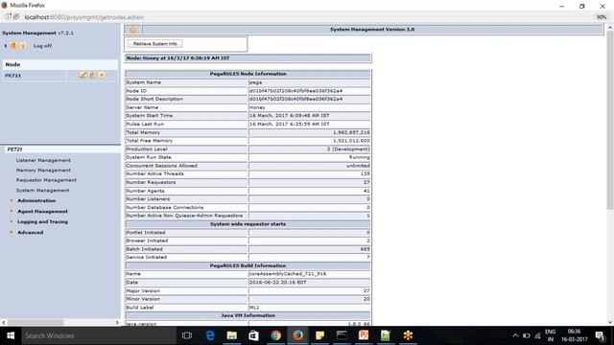Click the 'PegaRULES Build Information' section header
Screen dimensions: 614x345
point(248,265)
